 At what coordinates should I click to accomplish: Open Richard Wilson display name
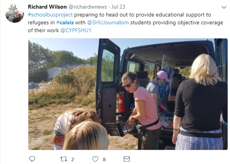[47, 7]
